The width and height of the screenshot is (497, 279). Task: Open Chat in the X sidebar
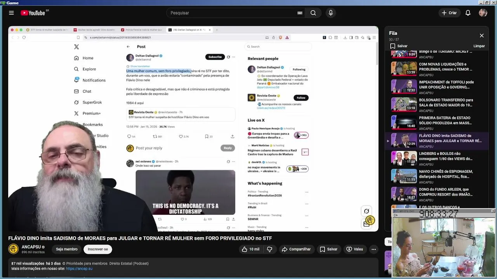coord(82,91)
